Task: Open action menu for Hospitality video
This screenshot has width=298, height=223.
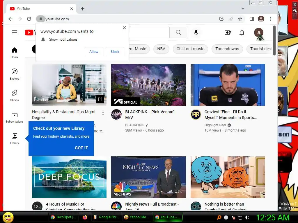Action: coord(103,113)
